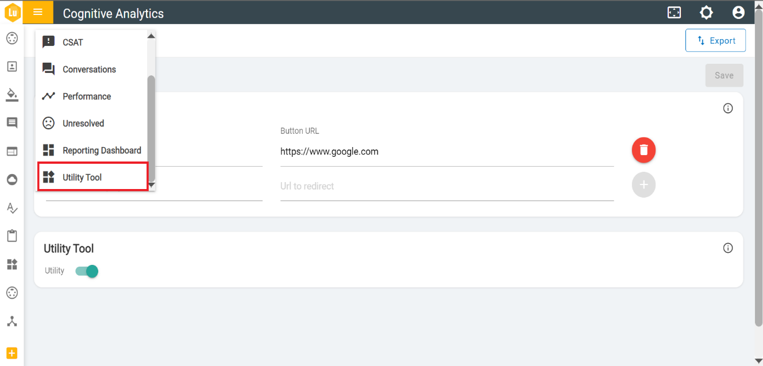Click the Export button
Viewport: 763px width, 366px height.
[x=715, y=41]
